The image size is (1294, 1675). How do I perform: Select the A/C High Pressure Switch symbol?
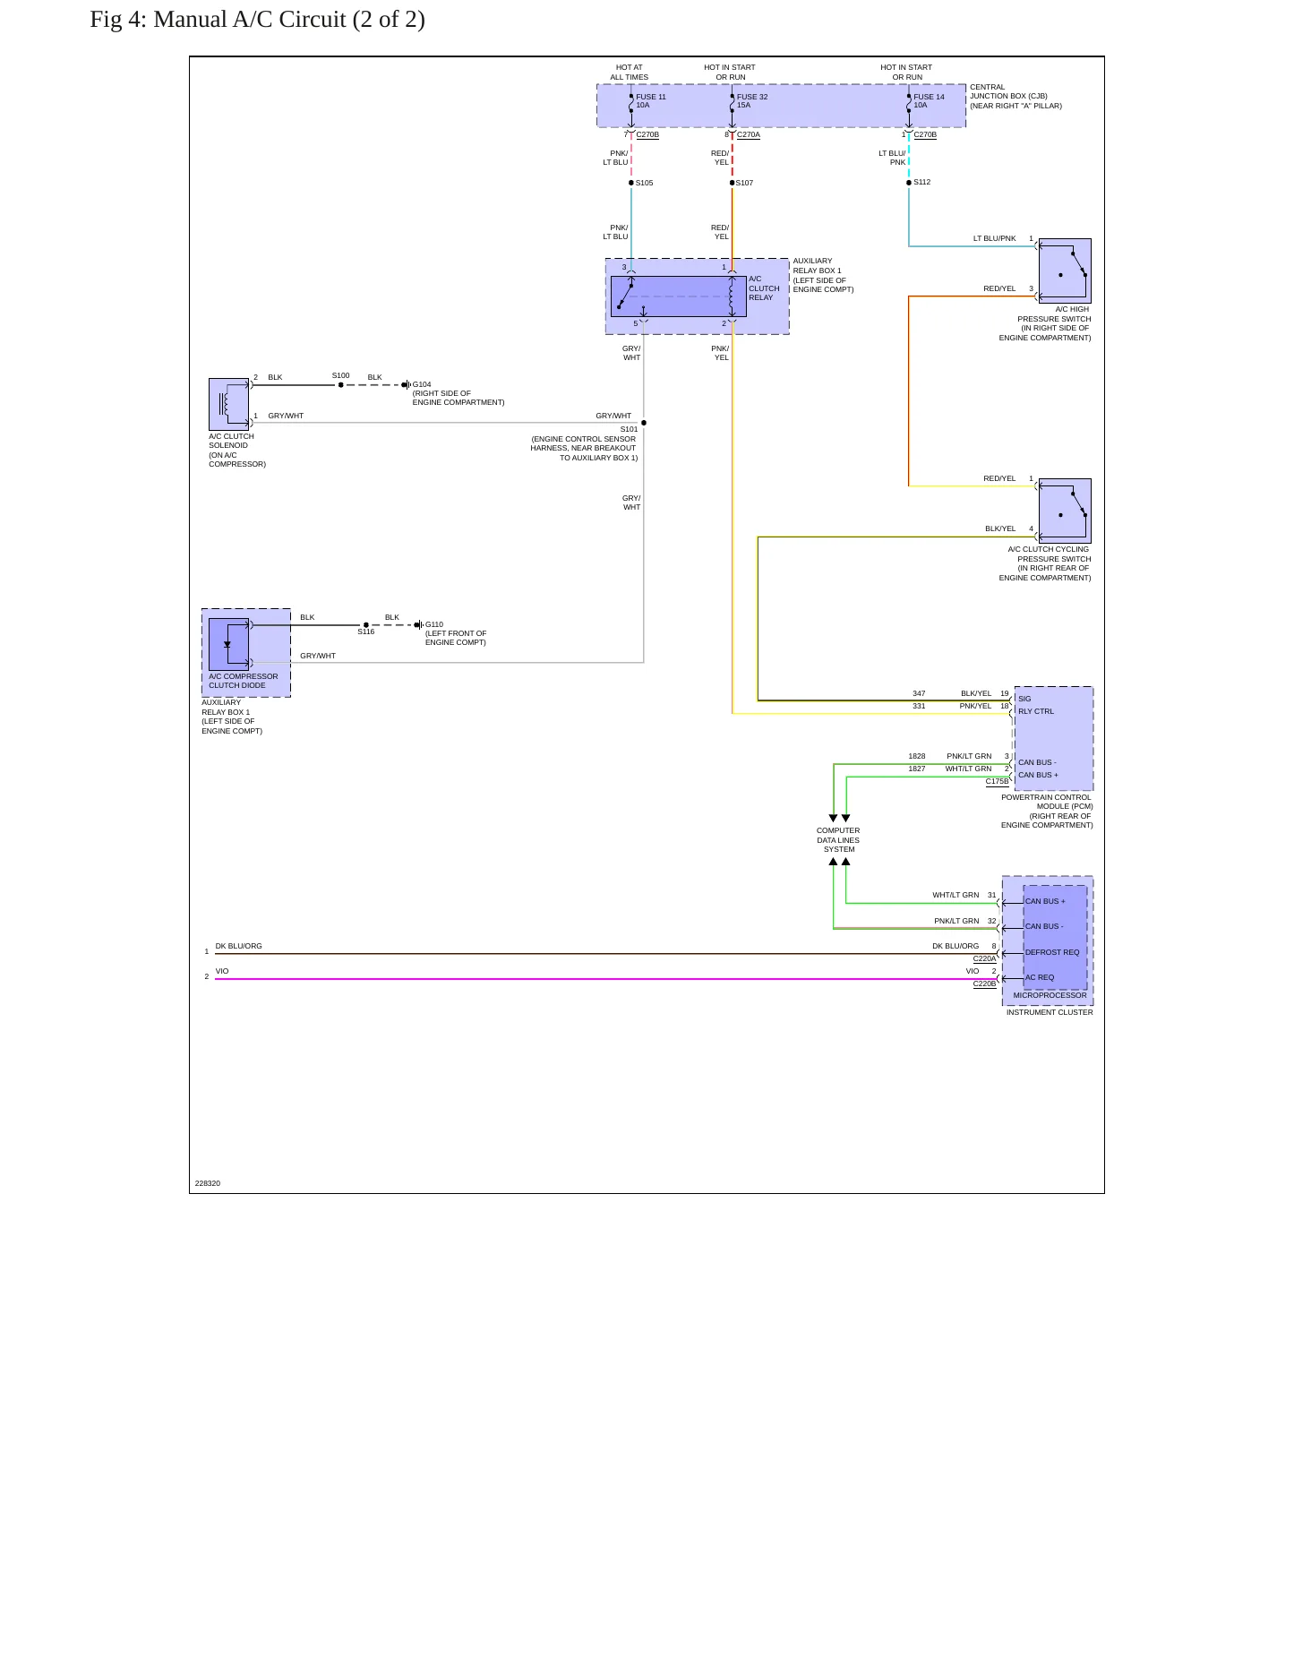[1065, 271]
